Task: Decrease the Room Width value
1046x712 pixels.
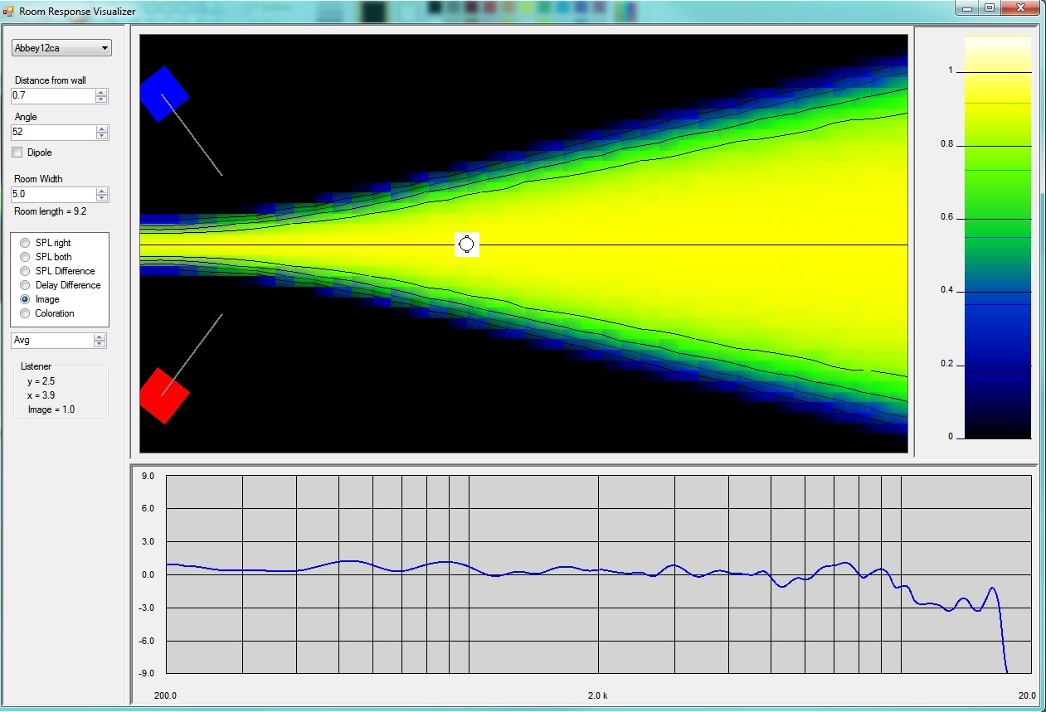Action: pos(101,198)
